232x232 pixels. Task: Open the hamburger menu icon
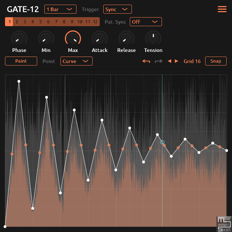(222, 9)
